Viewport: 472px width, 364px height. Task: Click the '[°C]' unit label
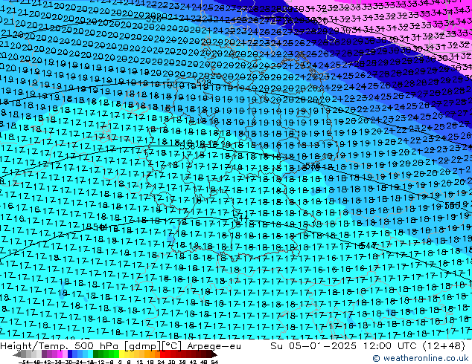tap(171, 346)
